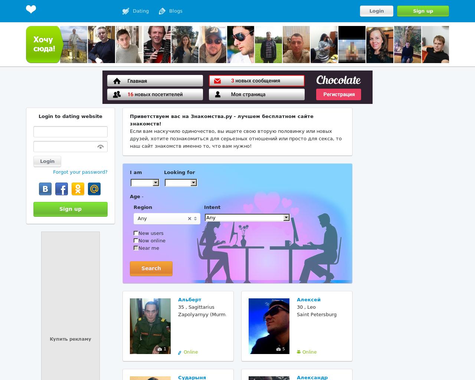Click Алексей's profile photo

coord(269,326)
